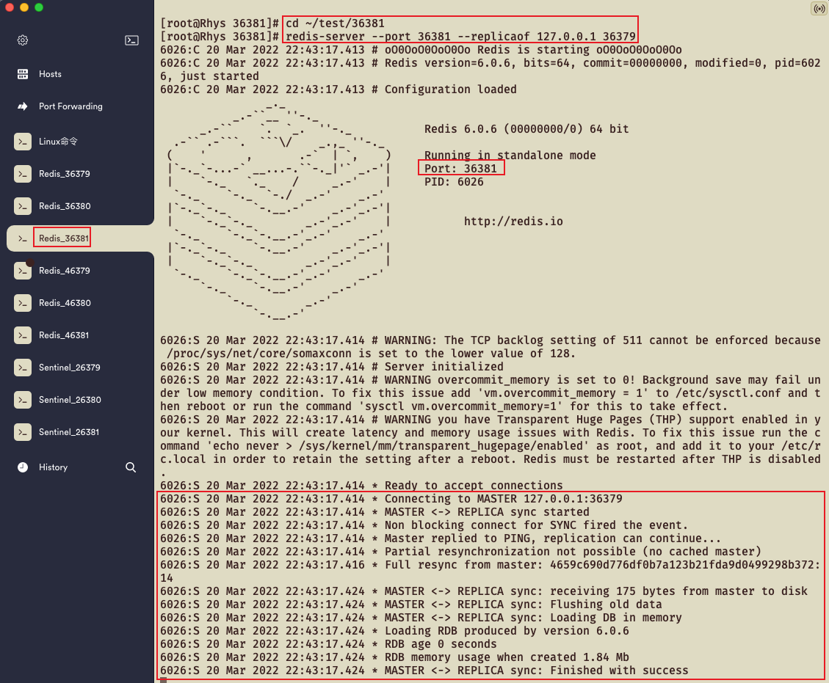Click 'Non blocking connect for SYNC' line
This screenshot has width=829, height=683.
tap(424, 525)
